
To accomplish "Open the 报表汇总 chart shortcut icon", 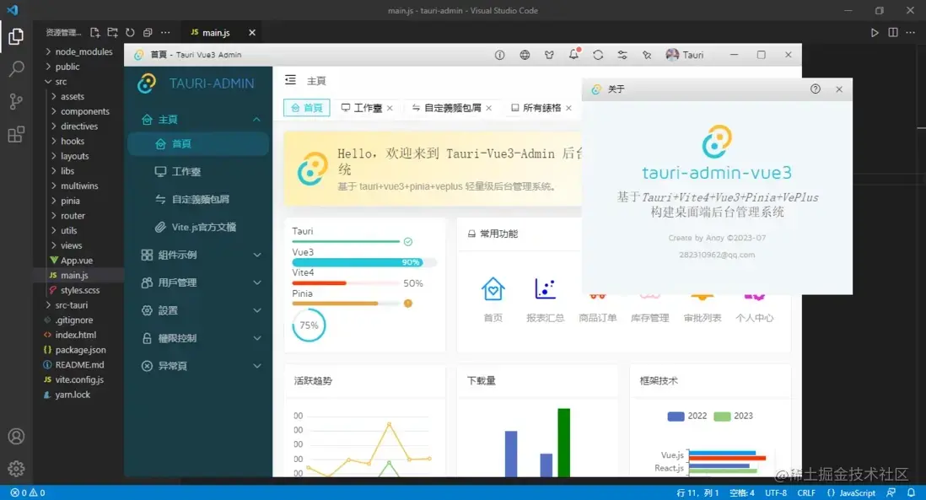I will click(x=545, y=288).
